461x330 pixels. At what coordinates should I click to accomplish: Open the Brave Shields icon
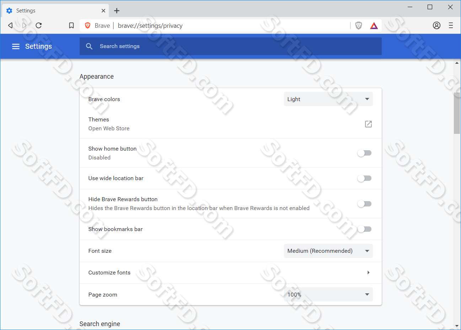tap(359, 25)
